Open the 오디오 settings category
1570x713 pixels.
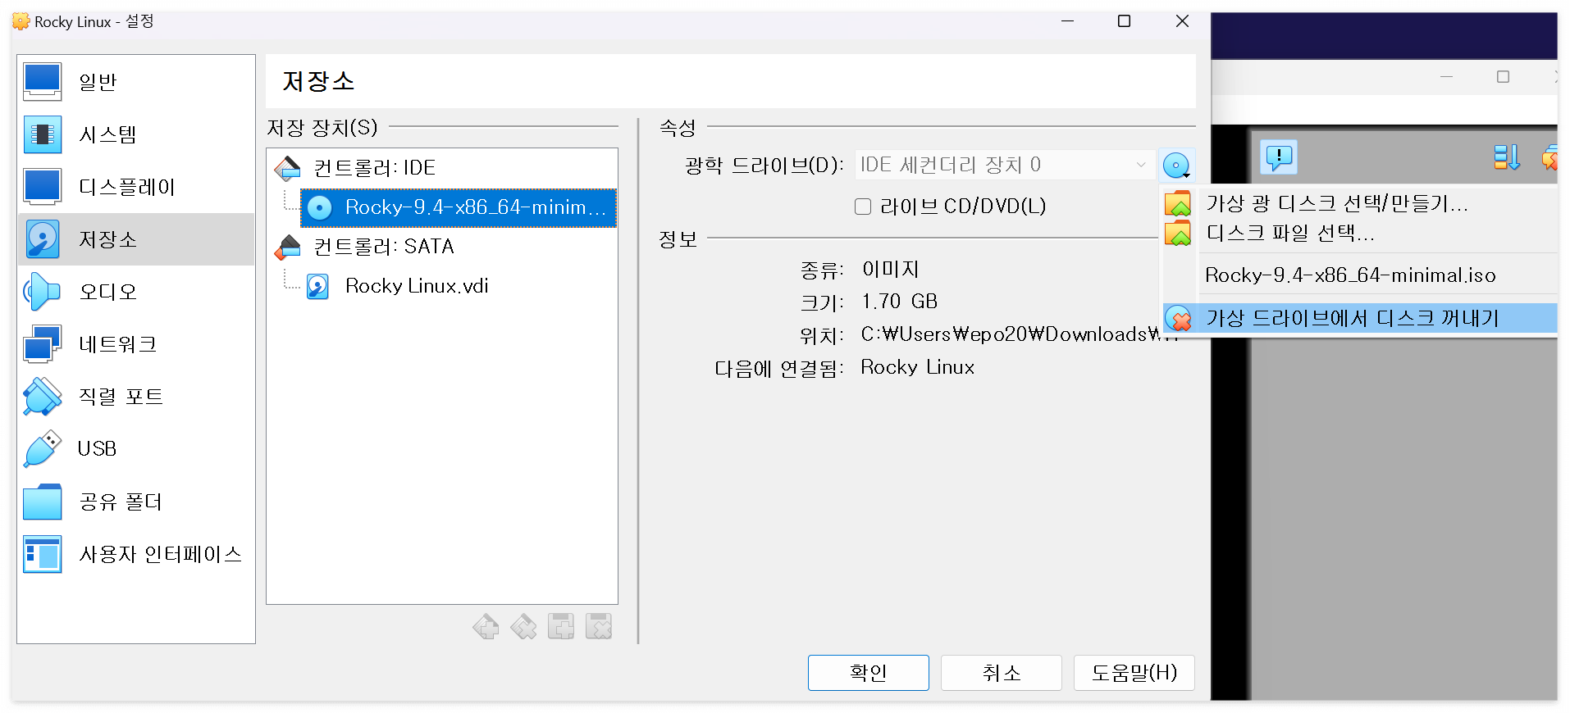tap(136, 292)
